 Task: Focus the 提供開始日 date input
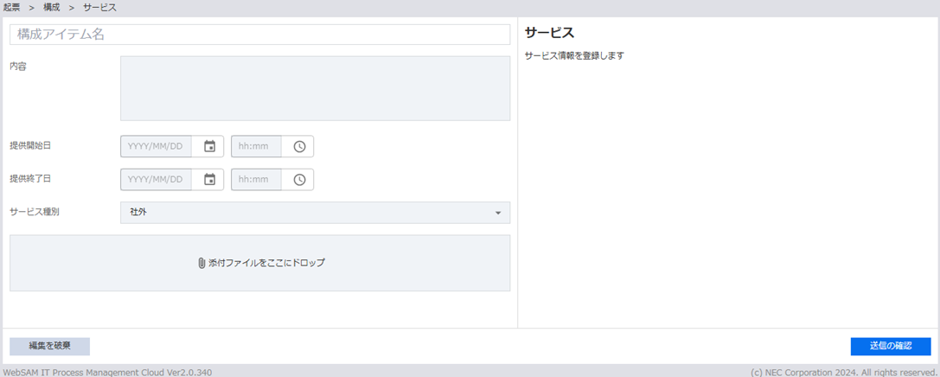point(156,147)
